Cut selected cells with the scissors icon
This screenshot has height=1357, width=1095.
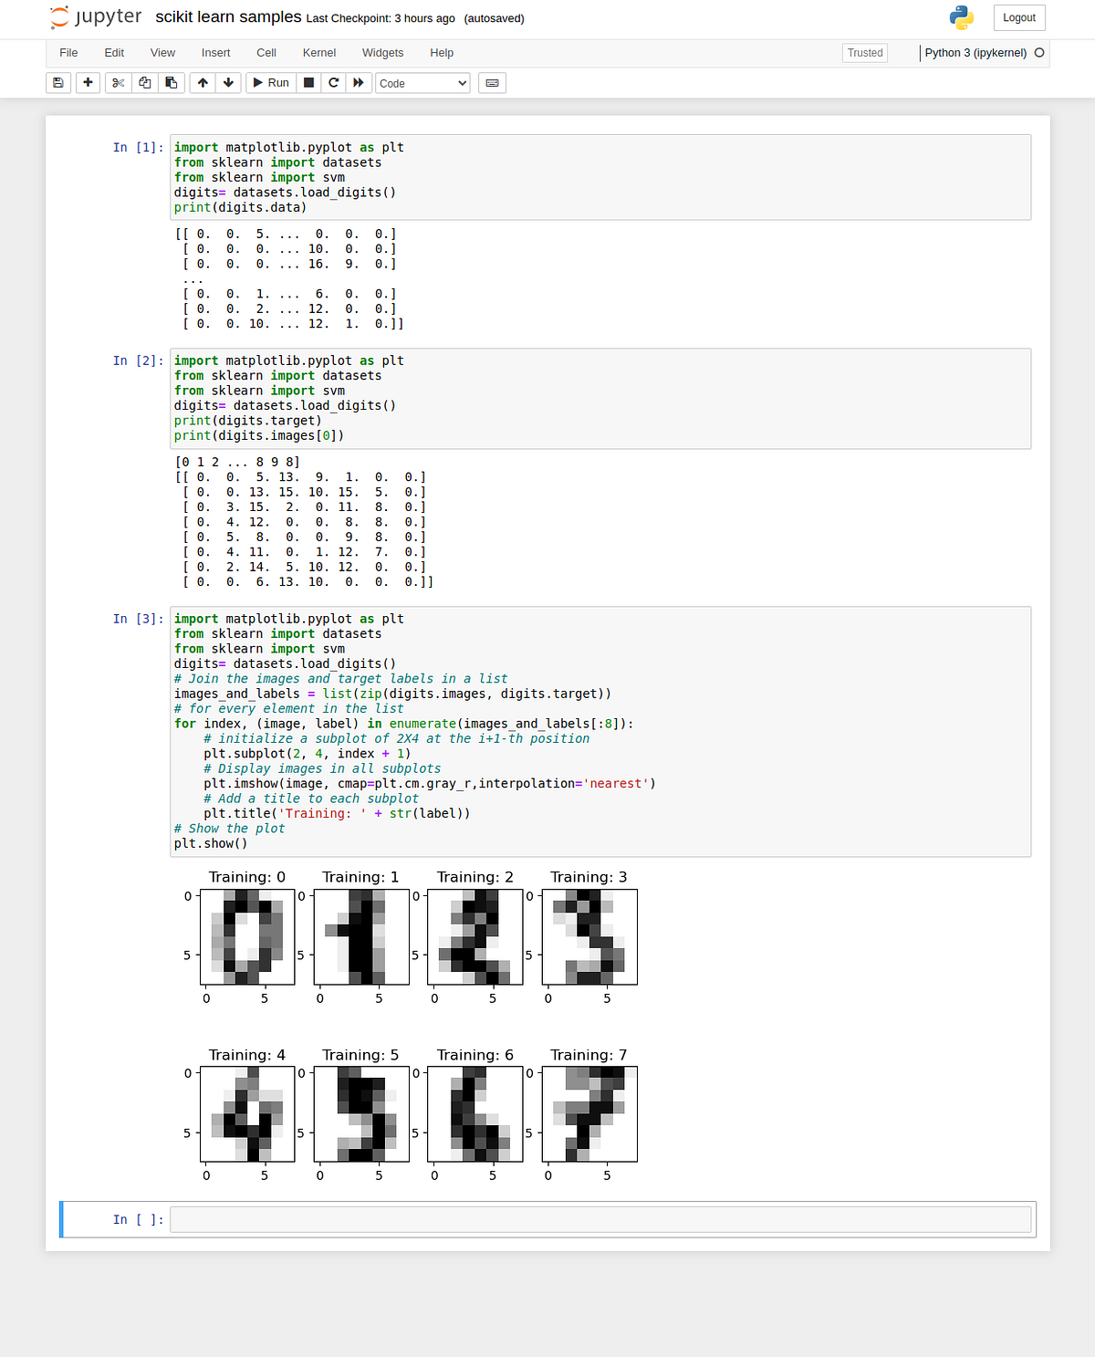click(x=118, y=83)
